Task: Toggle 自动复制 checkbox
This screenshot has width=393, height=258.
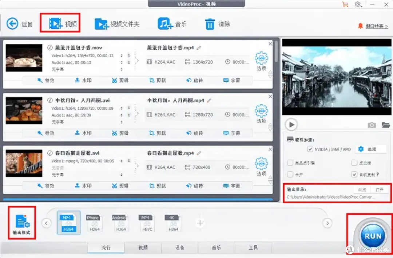Action: (354, 174)
